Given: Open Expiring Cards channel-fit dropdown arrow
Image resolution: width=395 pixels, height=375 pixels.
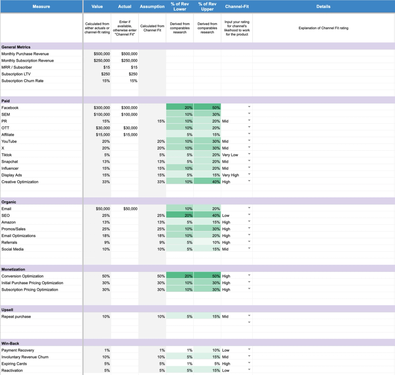Looking at the screenshot, I should click(249, 363).
